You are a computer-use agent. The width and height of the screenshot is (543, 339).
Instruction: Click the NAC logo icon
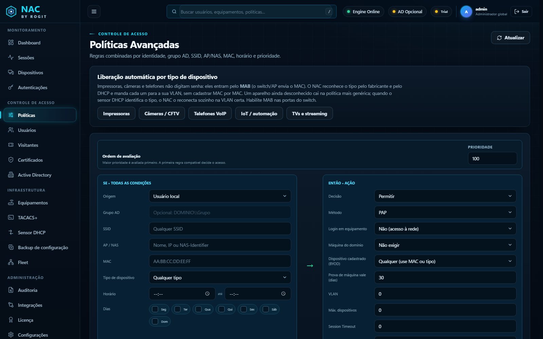click(11, 12)
